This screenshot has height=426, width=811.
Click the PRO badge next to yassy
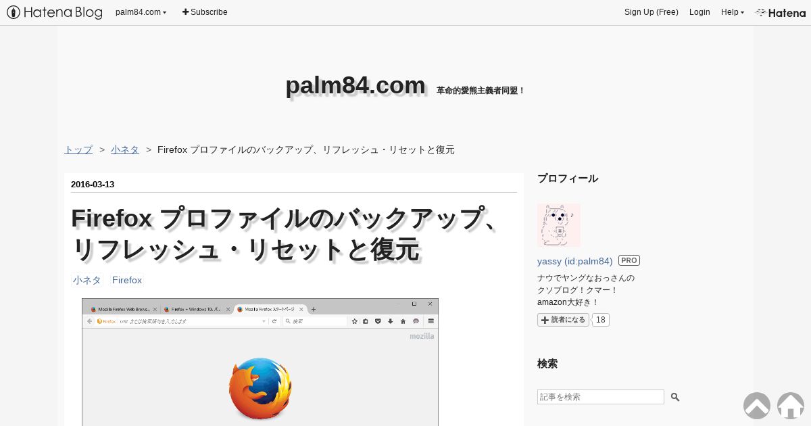click(629, 260)
